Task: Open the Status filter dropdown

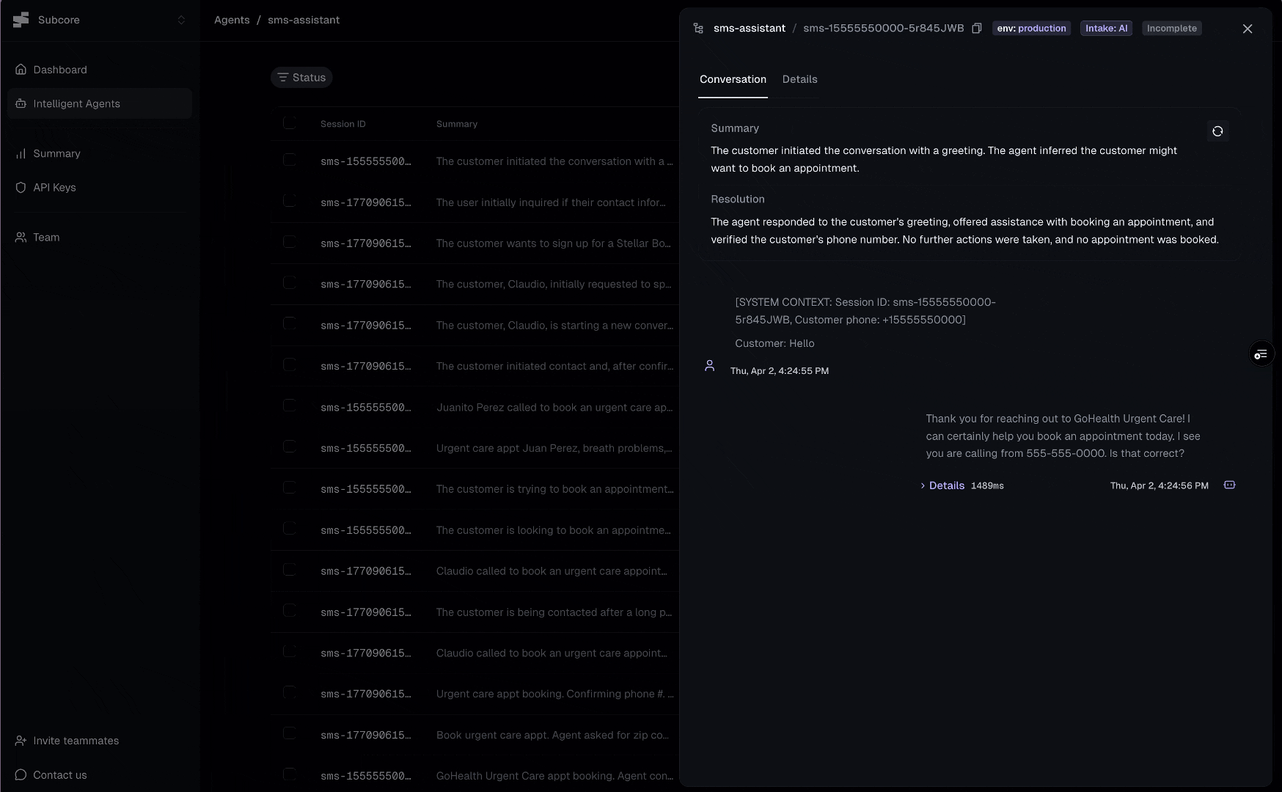Action: point(301,78)
